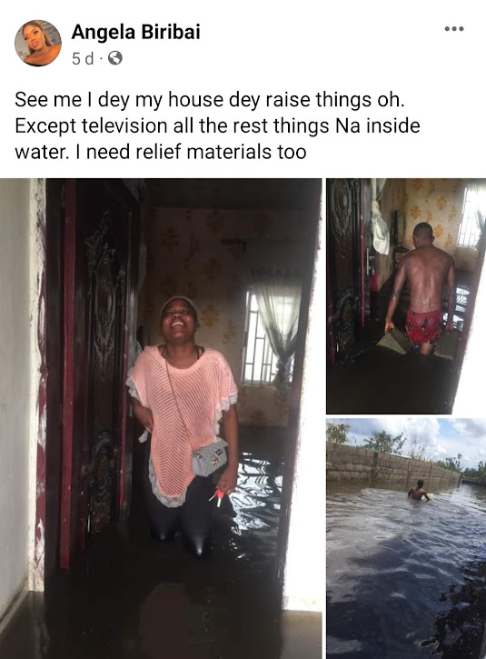Screen dimensions: 486x659
Task: Open the three-dot post options menu
Action: point(454,29)
